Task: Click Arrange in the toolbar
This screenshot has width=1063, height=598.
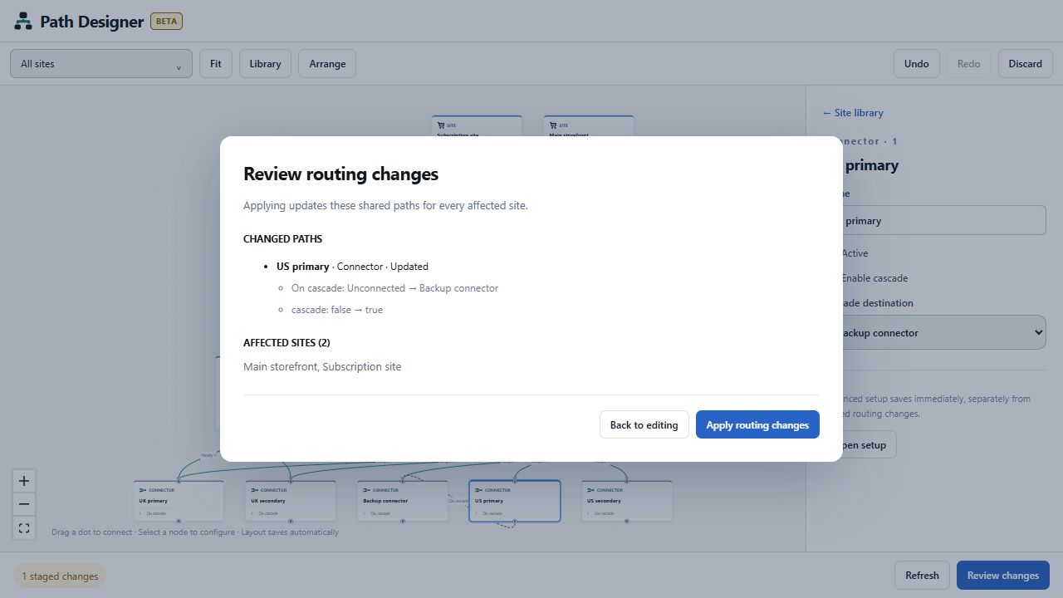Action: 327,64
